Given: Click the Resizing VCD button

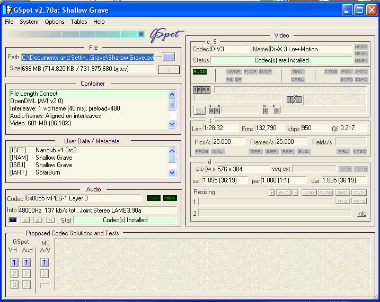Looking at the screenshot, I should 309,193.
